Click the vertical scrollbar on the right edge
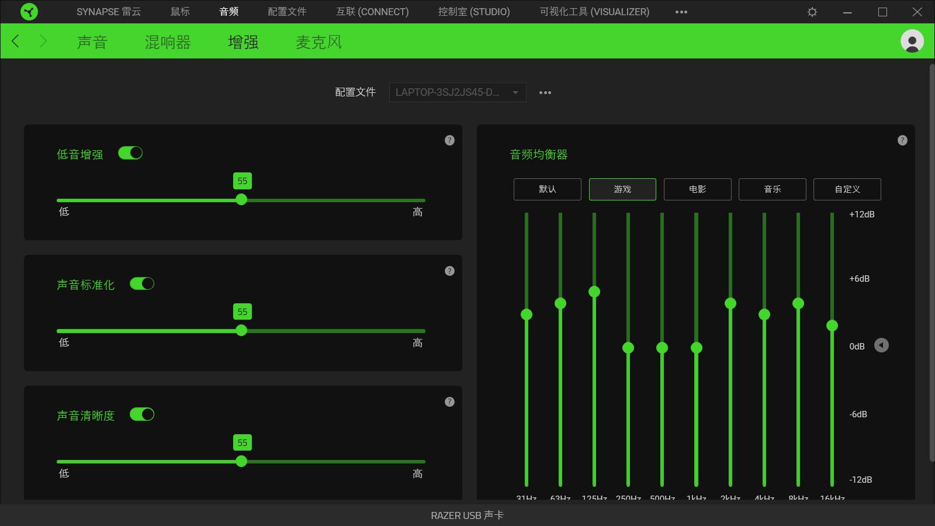 tap(931, 263)
